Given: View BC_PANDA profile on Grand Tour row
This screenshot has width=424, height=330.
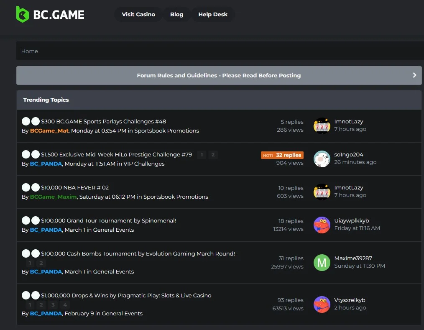Looking at the screenshot, I should (46, 230).
